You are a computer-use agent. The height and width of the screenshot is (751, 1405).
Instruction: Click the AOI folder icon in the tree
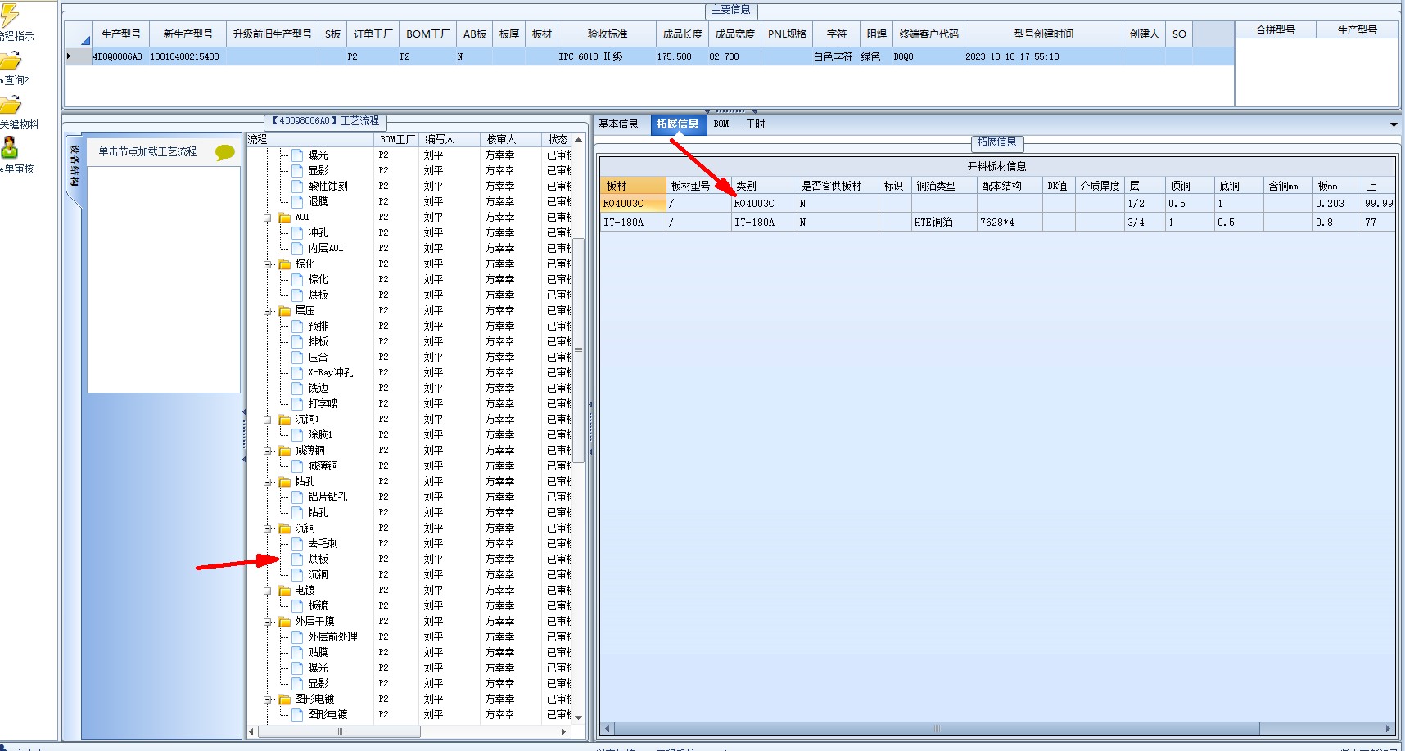(x=284, y=218)
